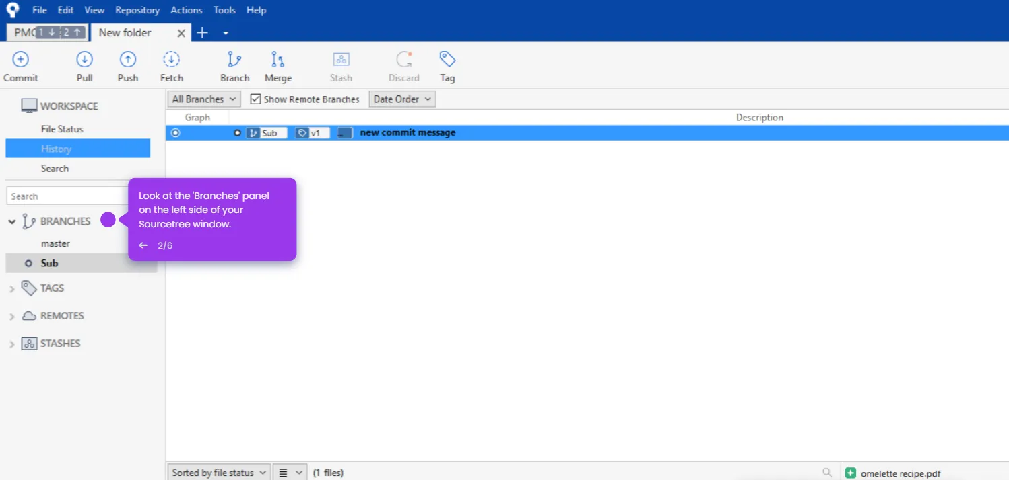Click the Sub branch label in commit row
Image resolution: width=1009 pixels, height=480 pixels.
click(267, 133)
